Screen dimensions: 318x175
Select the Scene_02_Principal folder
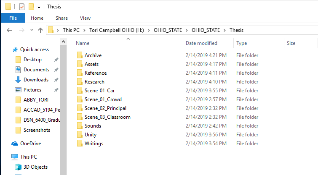tap(105, 108)
